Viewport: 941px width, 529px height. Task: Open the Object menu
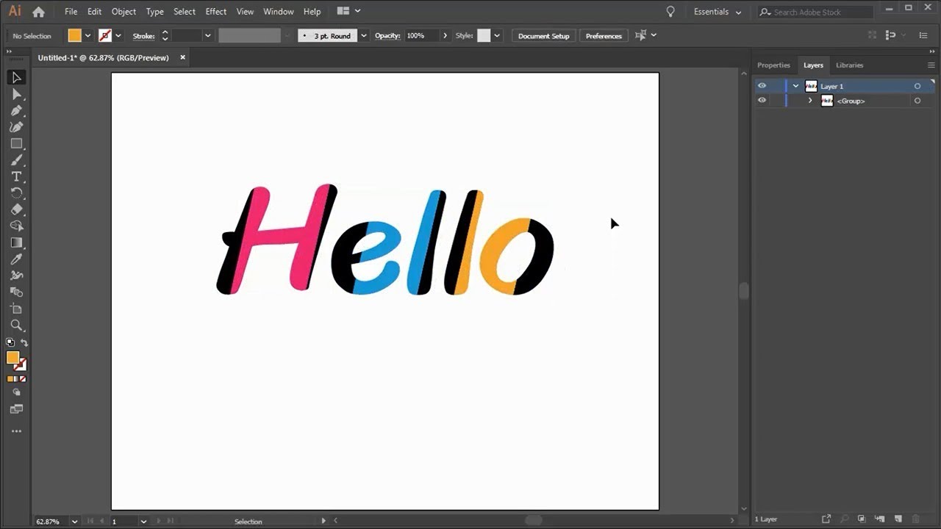[124, 12]
